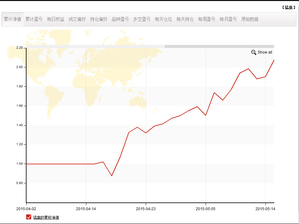
Task: Click the 2015-05-14 date axis label
Action: [265, 209]
